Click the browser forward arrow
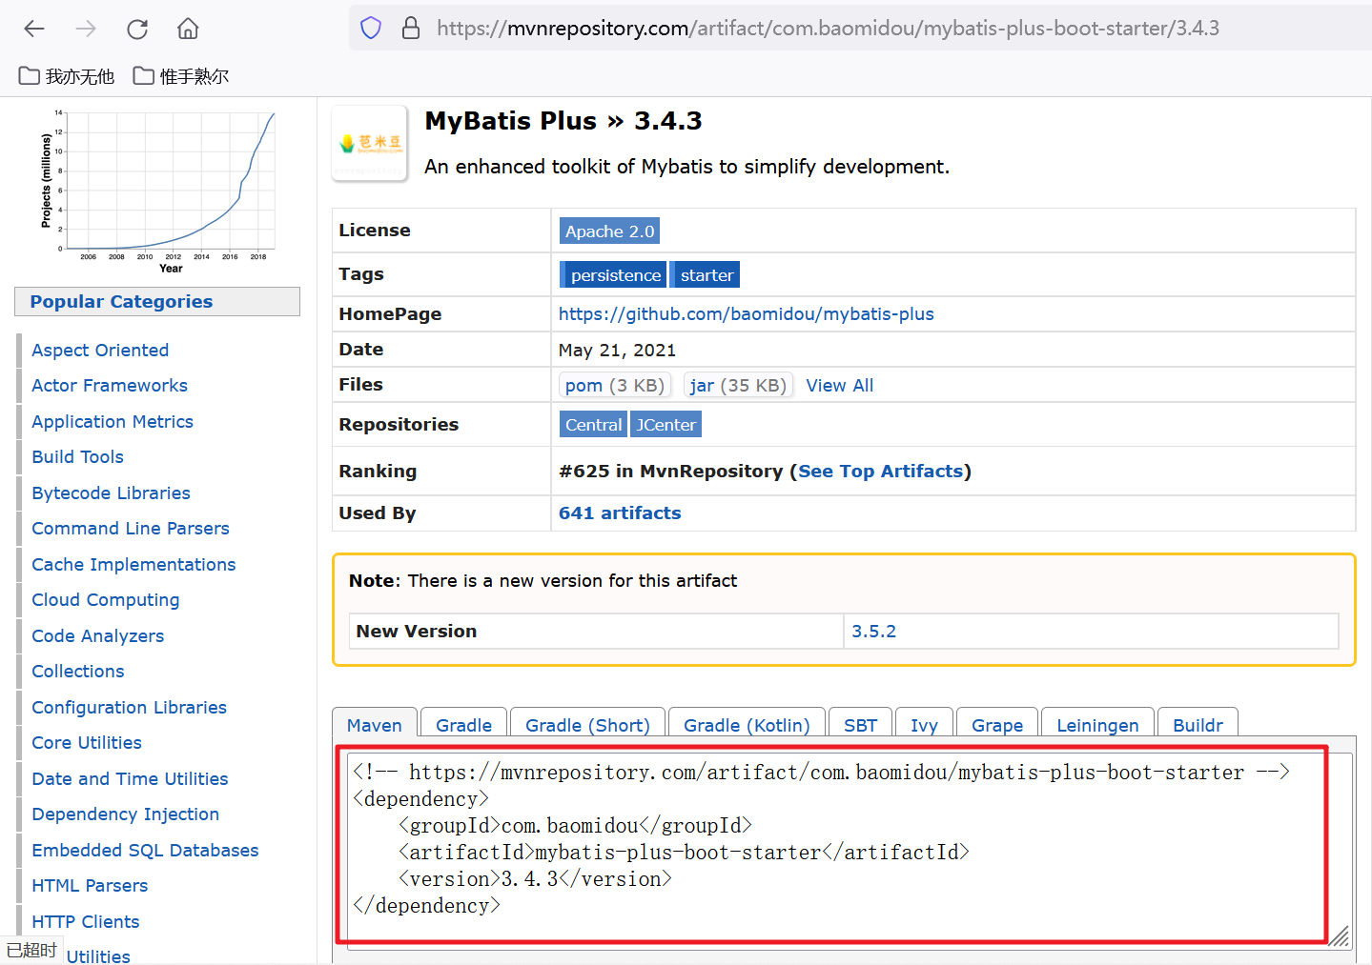 (86, 29)
